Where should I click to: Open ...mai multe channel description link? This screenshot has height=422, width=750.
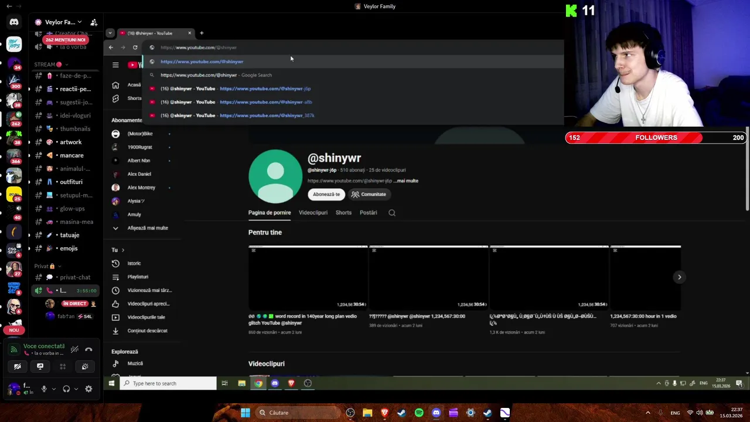coord(406,181)
